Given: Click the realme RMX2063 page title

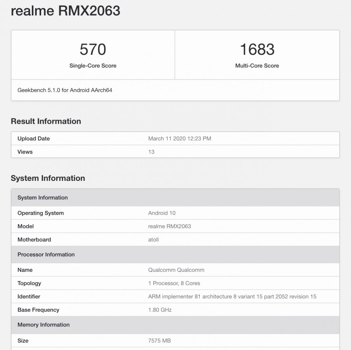Looking at the screenshot, I should (x=66, y=11).
